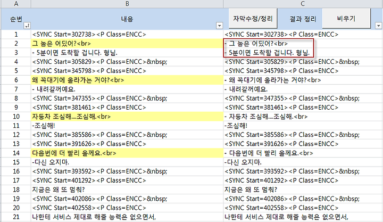Select column C cell with SYNC Start=347355
The height and width of the screenshot is (222, 383).
pos(303,98)
